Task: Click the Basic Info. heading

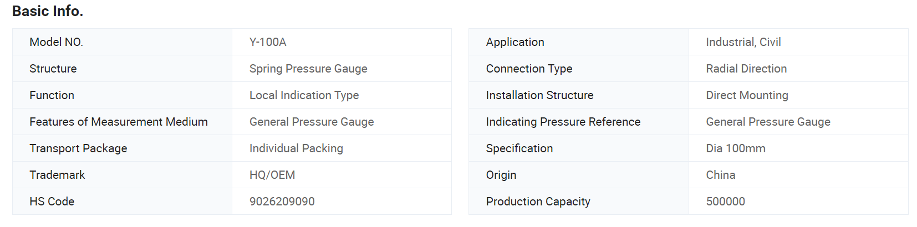Action: (x=48, y=11)
